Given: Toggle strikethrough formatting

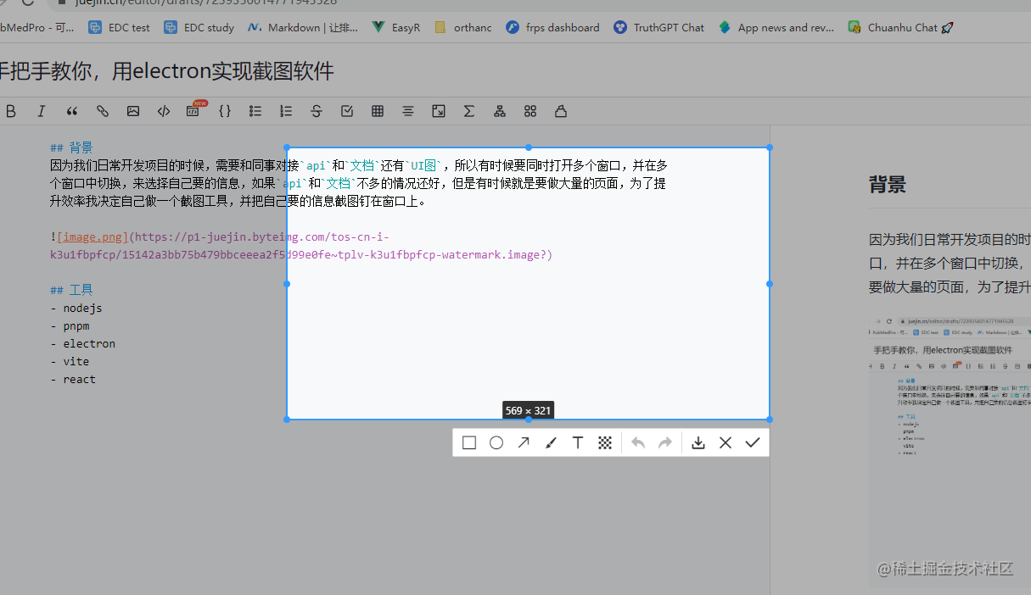Looking at the screenshot, I should [316, 111].
